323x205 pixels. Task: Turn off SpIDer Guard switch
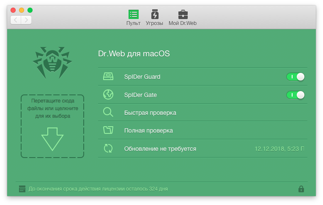296,77
